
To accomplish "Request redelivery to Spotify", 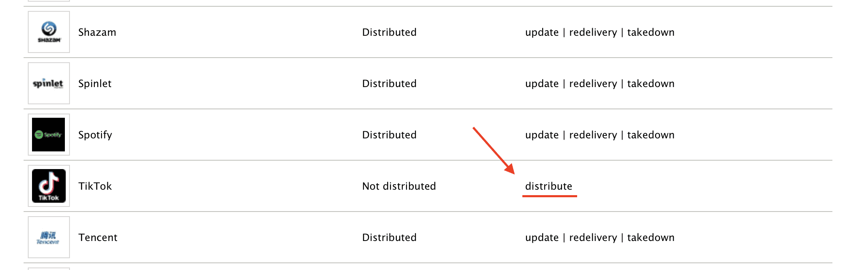I will point(593,135).
